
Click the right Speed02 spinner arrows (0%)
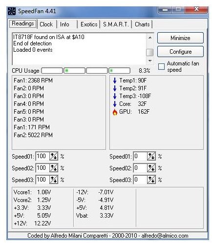[x=151, y=168]
